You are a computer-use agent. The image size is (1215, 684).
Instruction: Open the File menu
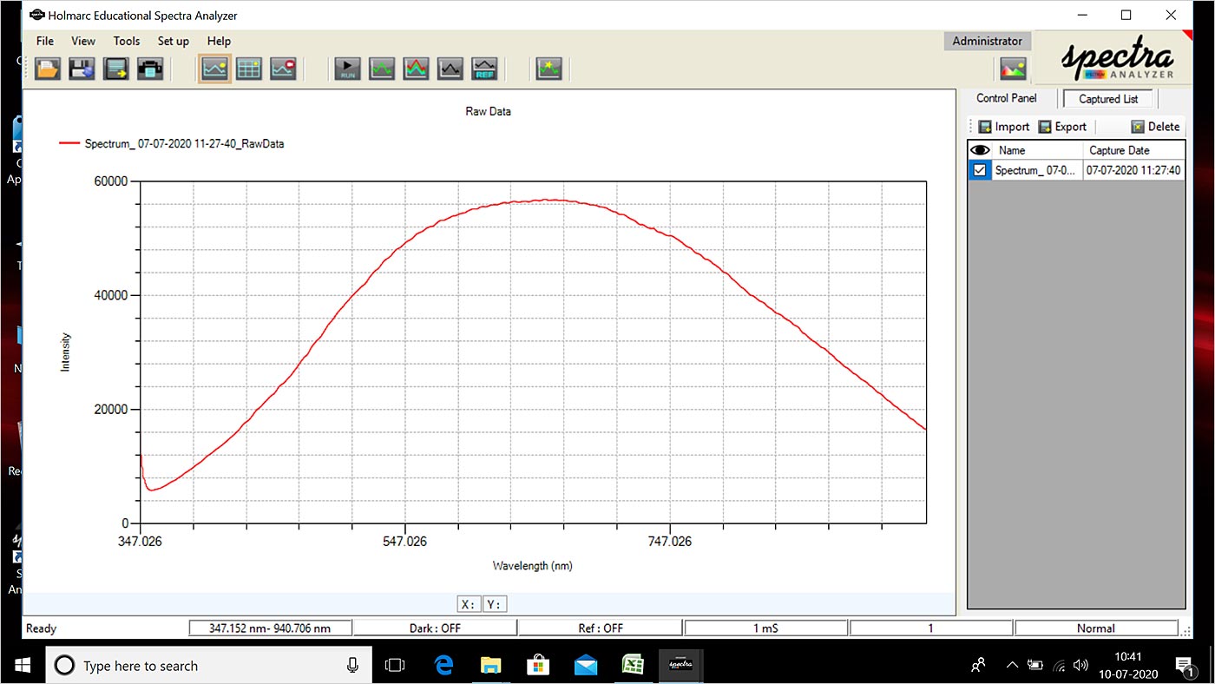(44, 41)
